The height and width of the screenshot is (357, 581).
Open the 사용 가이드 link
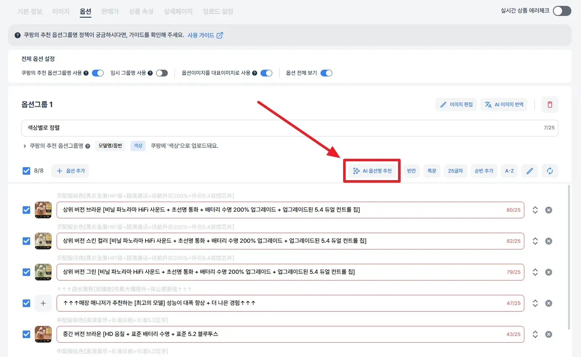205,35
